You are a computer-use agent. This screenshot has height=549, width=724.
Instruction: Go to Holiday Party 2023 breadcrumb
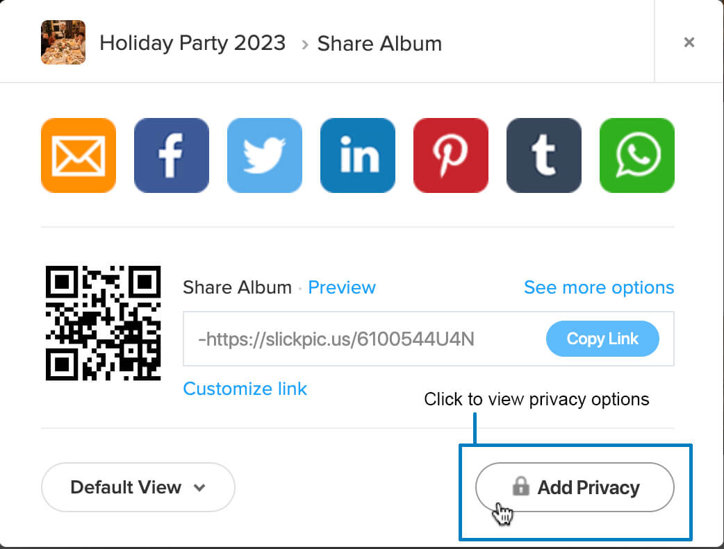[192, 43]
